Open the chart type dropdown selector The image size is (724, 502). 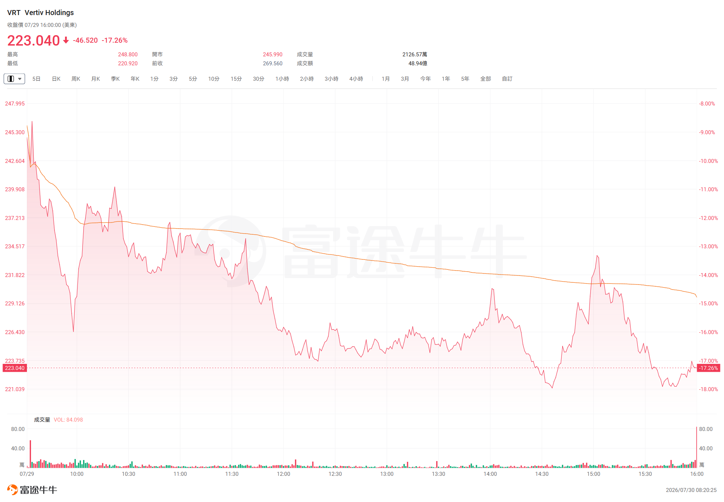(14, 79)
